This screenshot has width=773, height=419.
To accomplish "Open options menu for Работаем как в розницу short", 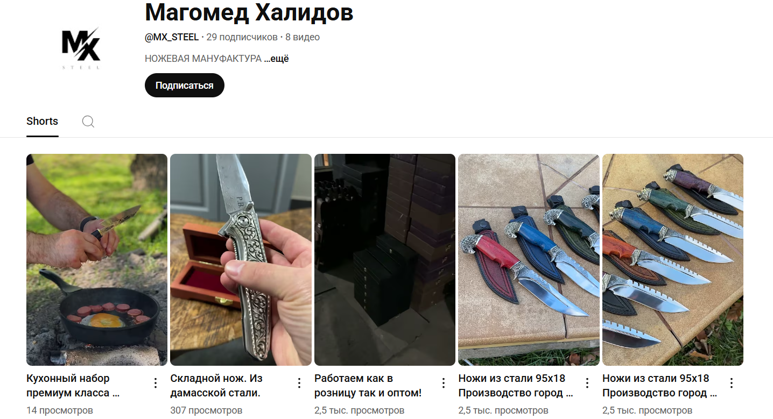I will [x=444, y=383].
